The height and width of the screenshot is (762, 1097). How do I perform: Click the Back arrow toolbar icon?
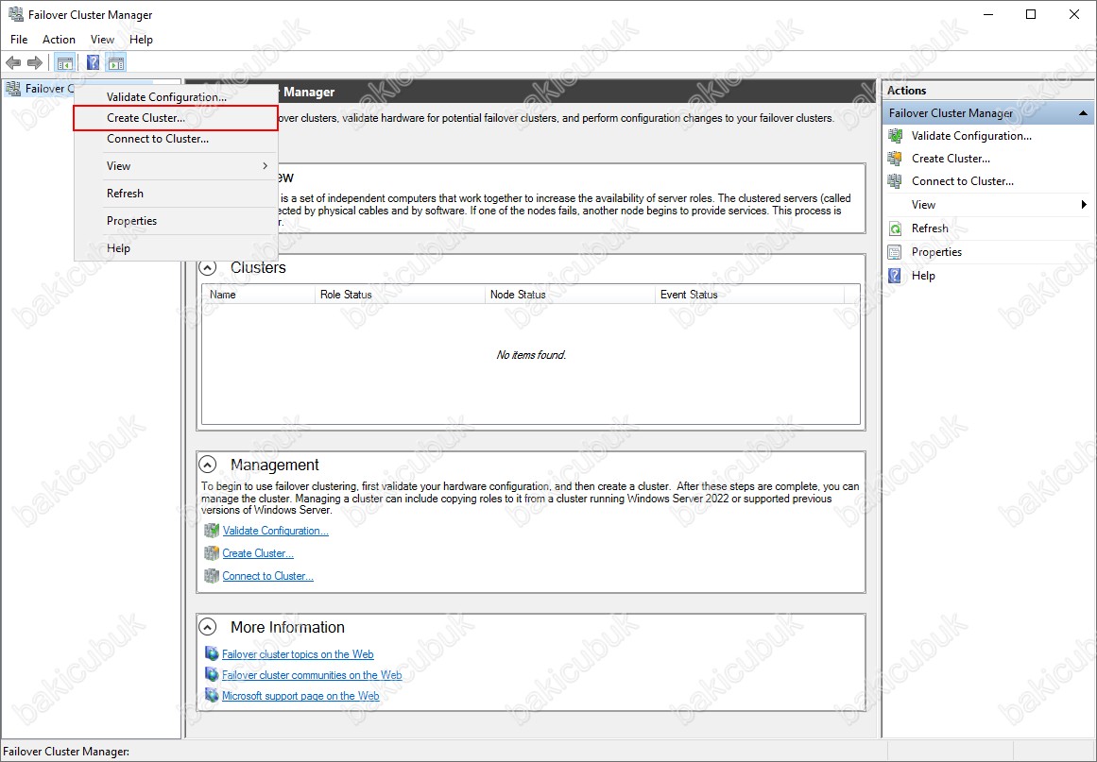(13, 63)
